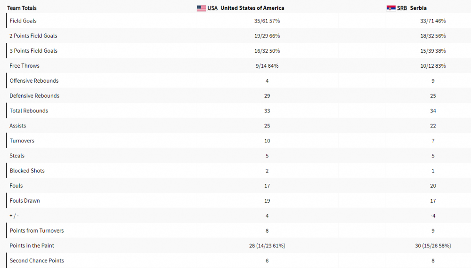This screenshot has width=471, height=268.
Task: Open the Serbia team link
Action: [x=418, y=8]
